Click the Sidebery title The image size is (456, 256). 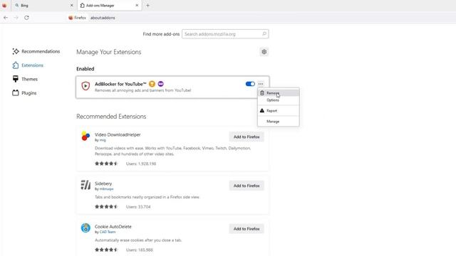103,183
